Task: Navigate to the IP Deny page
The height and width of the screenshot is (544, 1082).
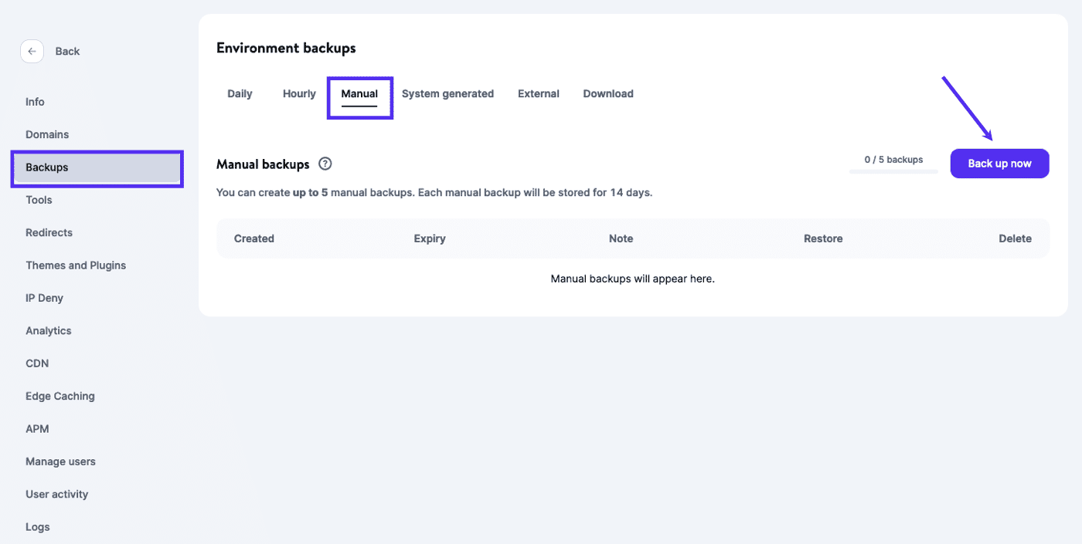Action: click(44, 297)
